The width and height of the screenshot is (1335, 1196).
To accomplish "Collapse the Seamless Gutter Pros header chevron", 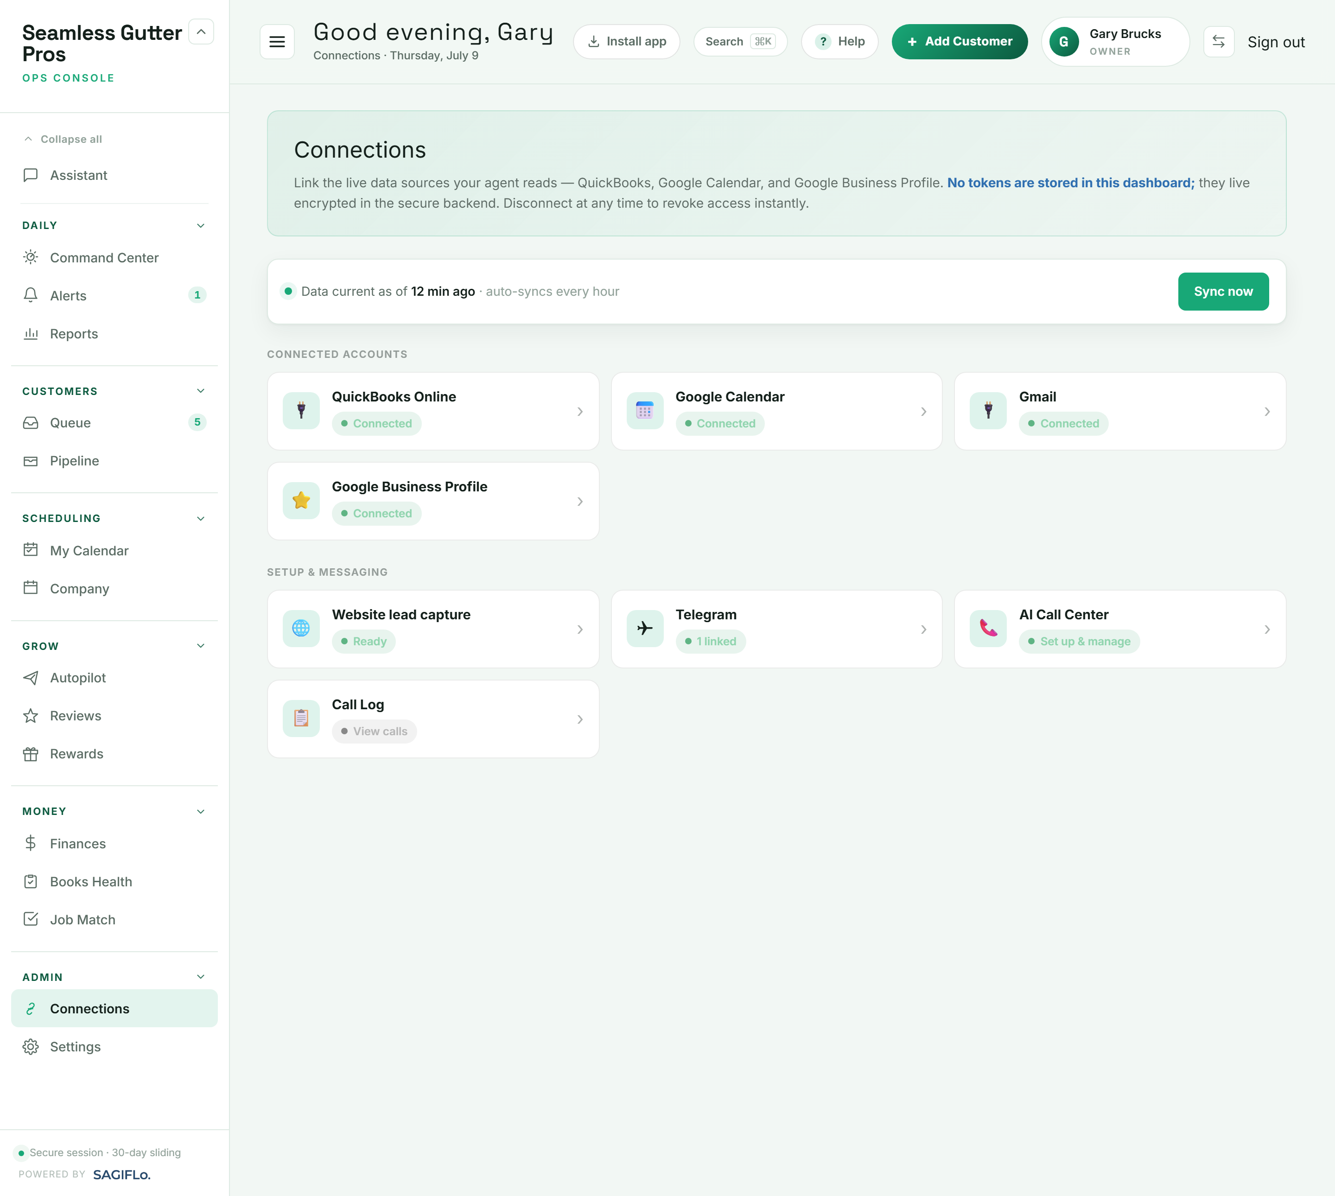I will 201,32.
